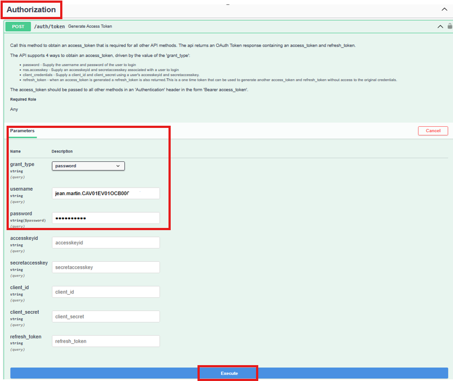453x381 pixels.
Task: Click the username input field
Action: pos(106,193)
